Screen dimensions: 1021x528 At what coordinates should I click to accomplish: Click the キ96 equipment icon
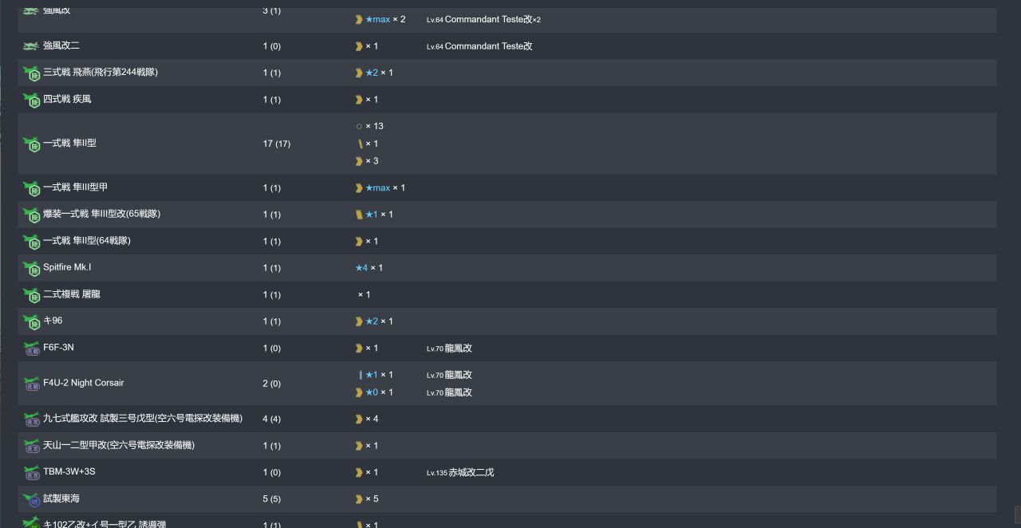click(x=31, y=321)
